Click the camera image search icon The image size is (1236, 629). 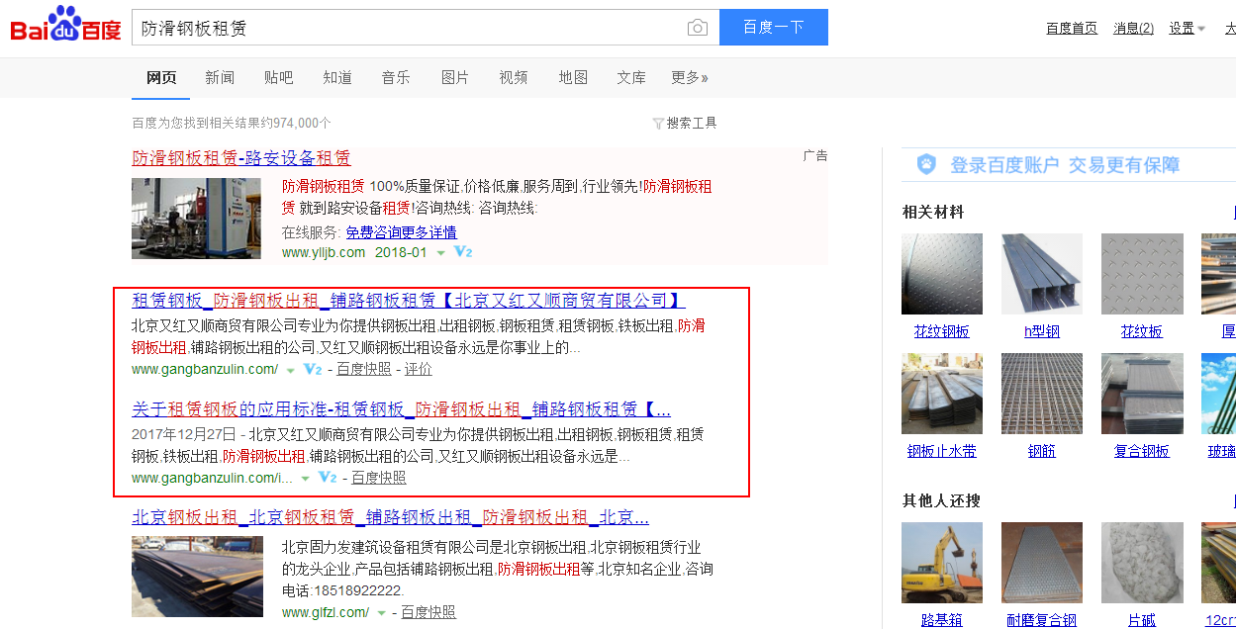698,28
